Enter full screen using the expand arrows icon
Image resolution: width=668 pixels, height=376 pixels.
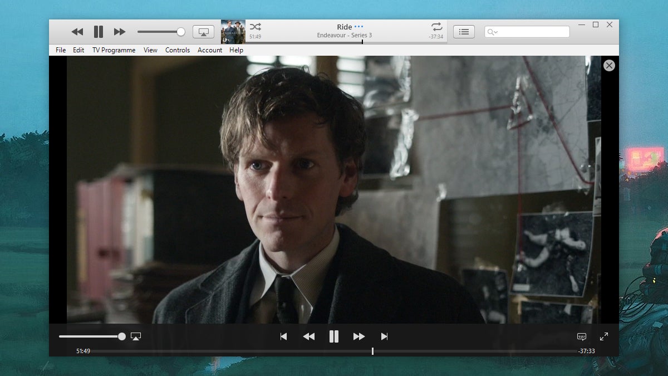click(604, 336)
